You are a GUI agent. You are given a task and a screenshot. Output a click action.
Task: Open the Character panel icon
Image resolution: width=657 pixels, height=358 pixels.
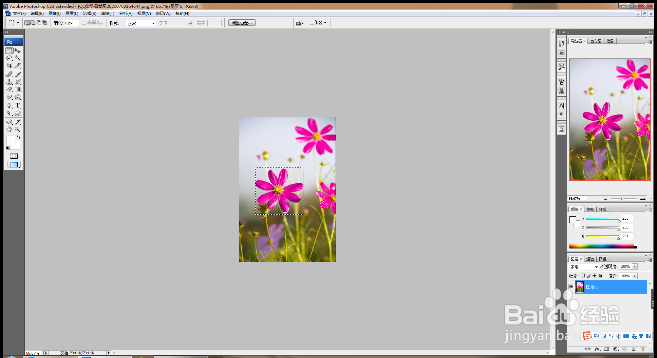pyautogui.click(x=562, y=105)
